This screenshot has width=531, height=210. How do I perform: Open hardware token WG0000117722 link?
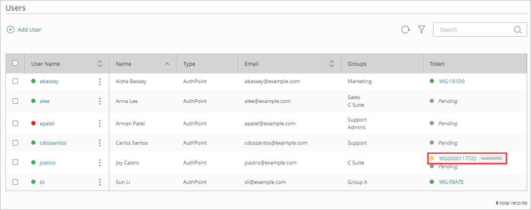[457, 158]
